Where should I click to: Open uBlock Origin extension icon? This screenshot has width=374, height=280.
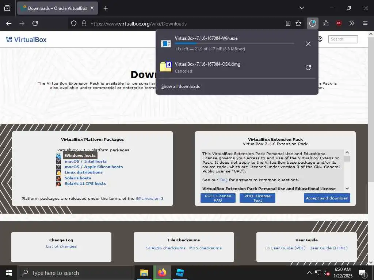[339, 23]
